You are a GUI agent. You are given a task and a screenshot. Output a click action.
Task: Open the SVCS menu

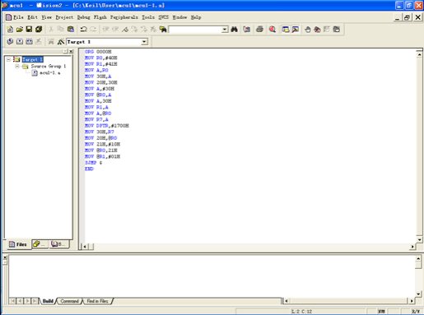click(x=164, y=17)
